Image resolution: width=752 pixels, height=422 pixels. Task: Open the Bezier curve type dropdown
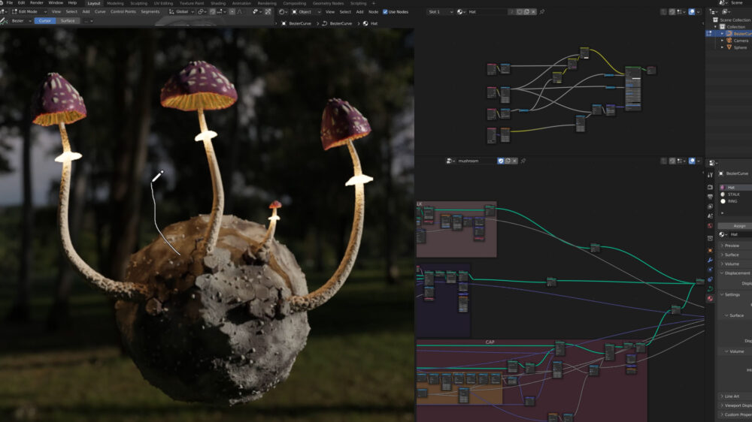[20, 20]
